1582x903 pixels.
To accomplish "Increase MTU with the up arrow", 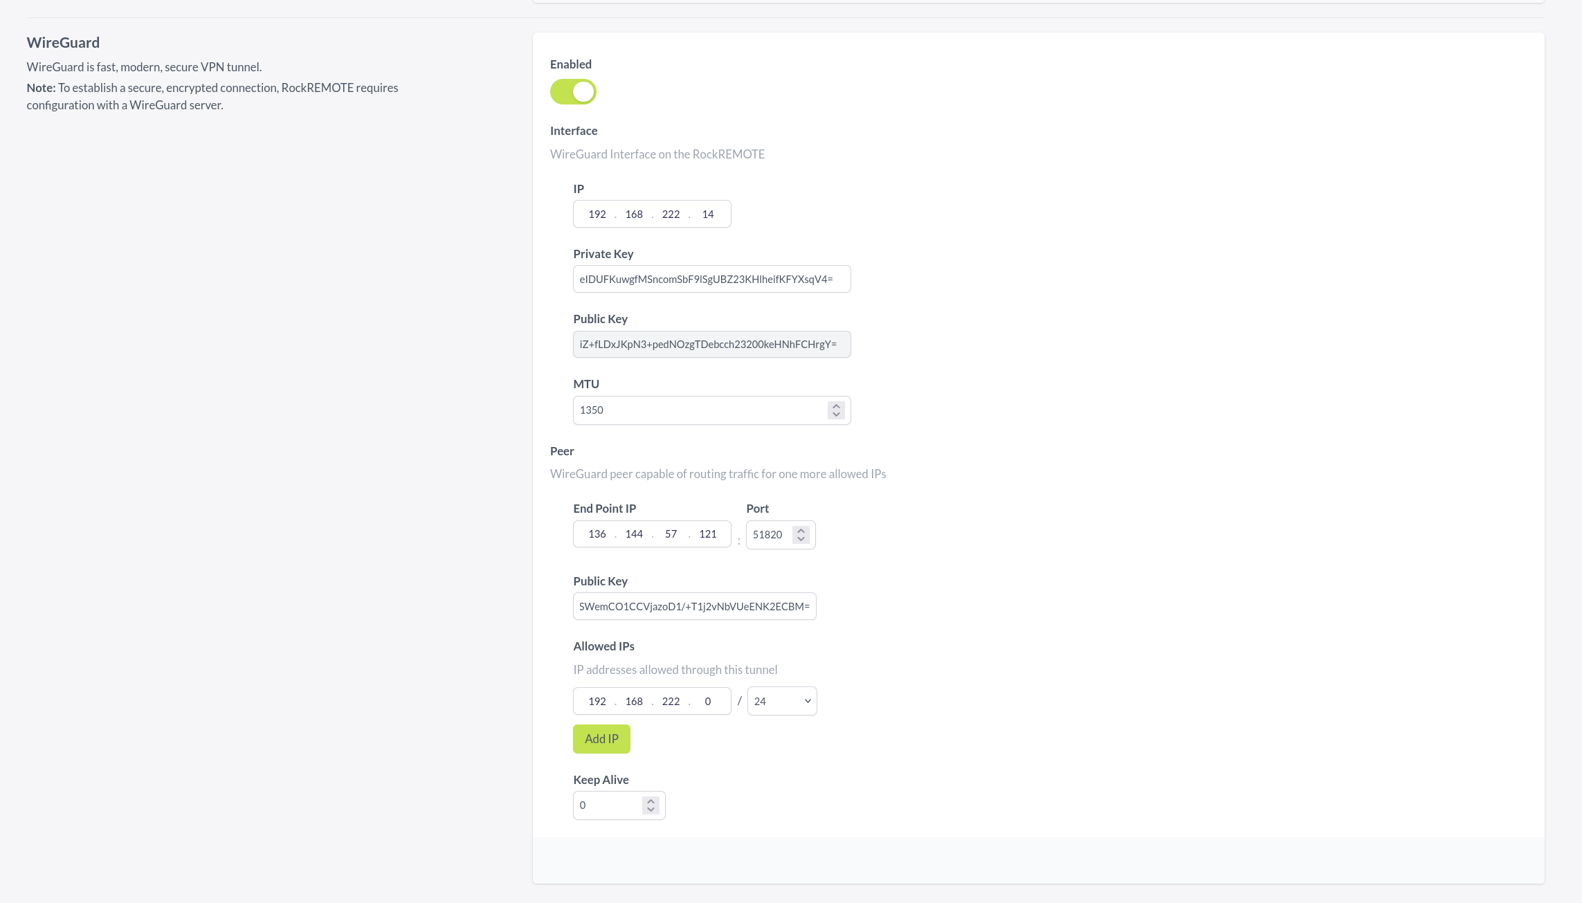I will click(x=836, y=406).
